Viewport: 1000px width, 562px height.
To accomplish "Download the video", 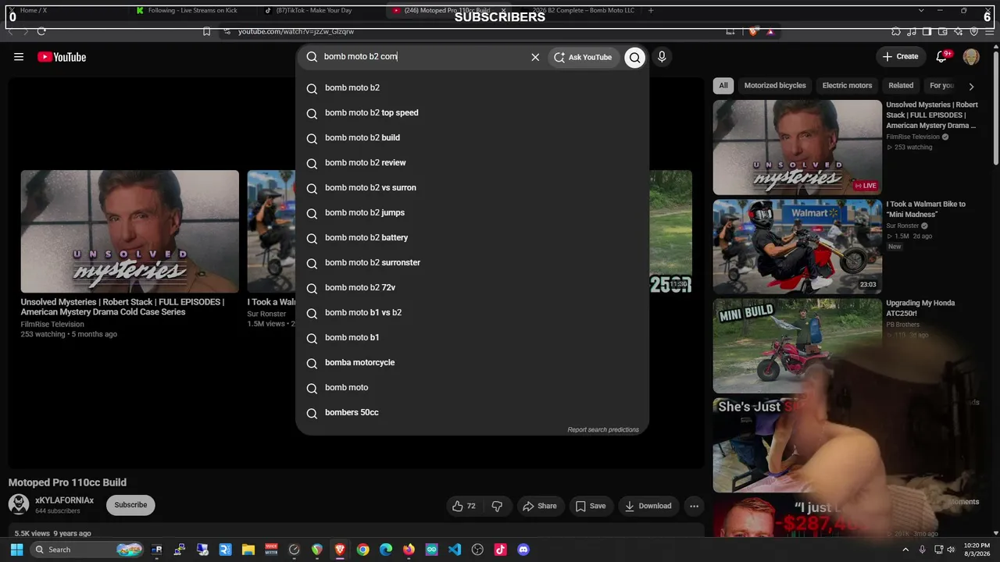I will [x=648, y=506].
